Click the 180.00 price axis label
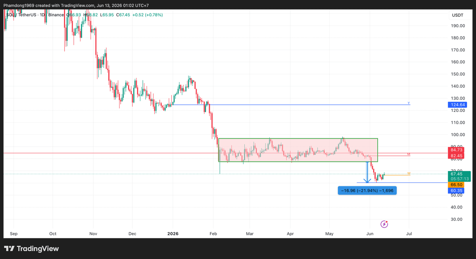 click(458, 38)
